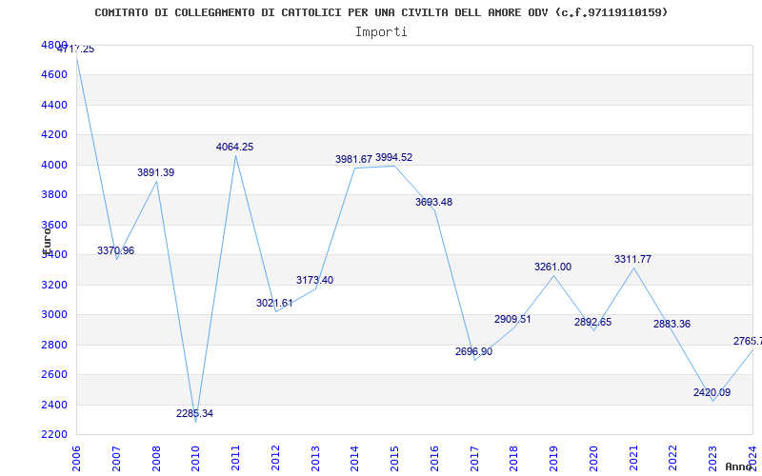Select the 2909.51 value label
The height and width of the screenshot is (476, 762).
click(x=512, y=319)
